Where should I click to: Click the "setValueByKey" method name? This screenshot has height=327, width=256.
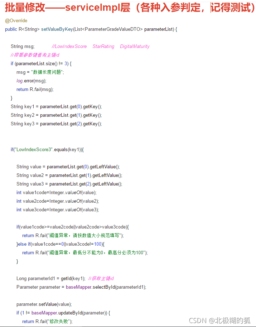[x=57, y=29]
